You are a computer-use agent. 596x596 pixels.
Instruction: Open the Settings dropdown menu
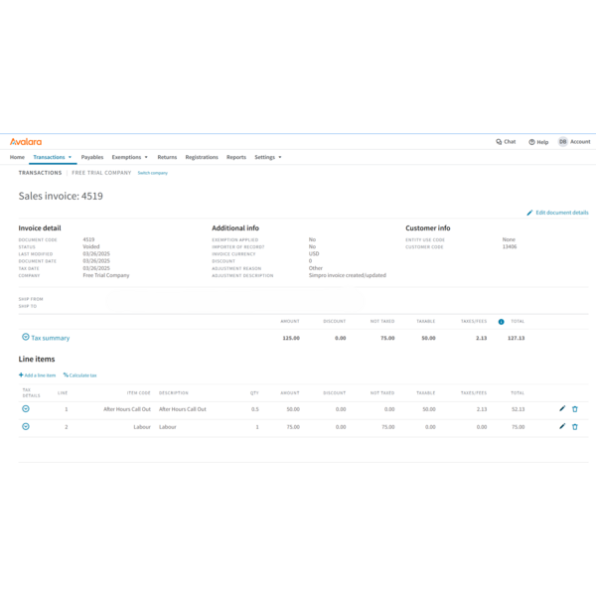[x=268, y=157]
